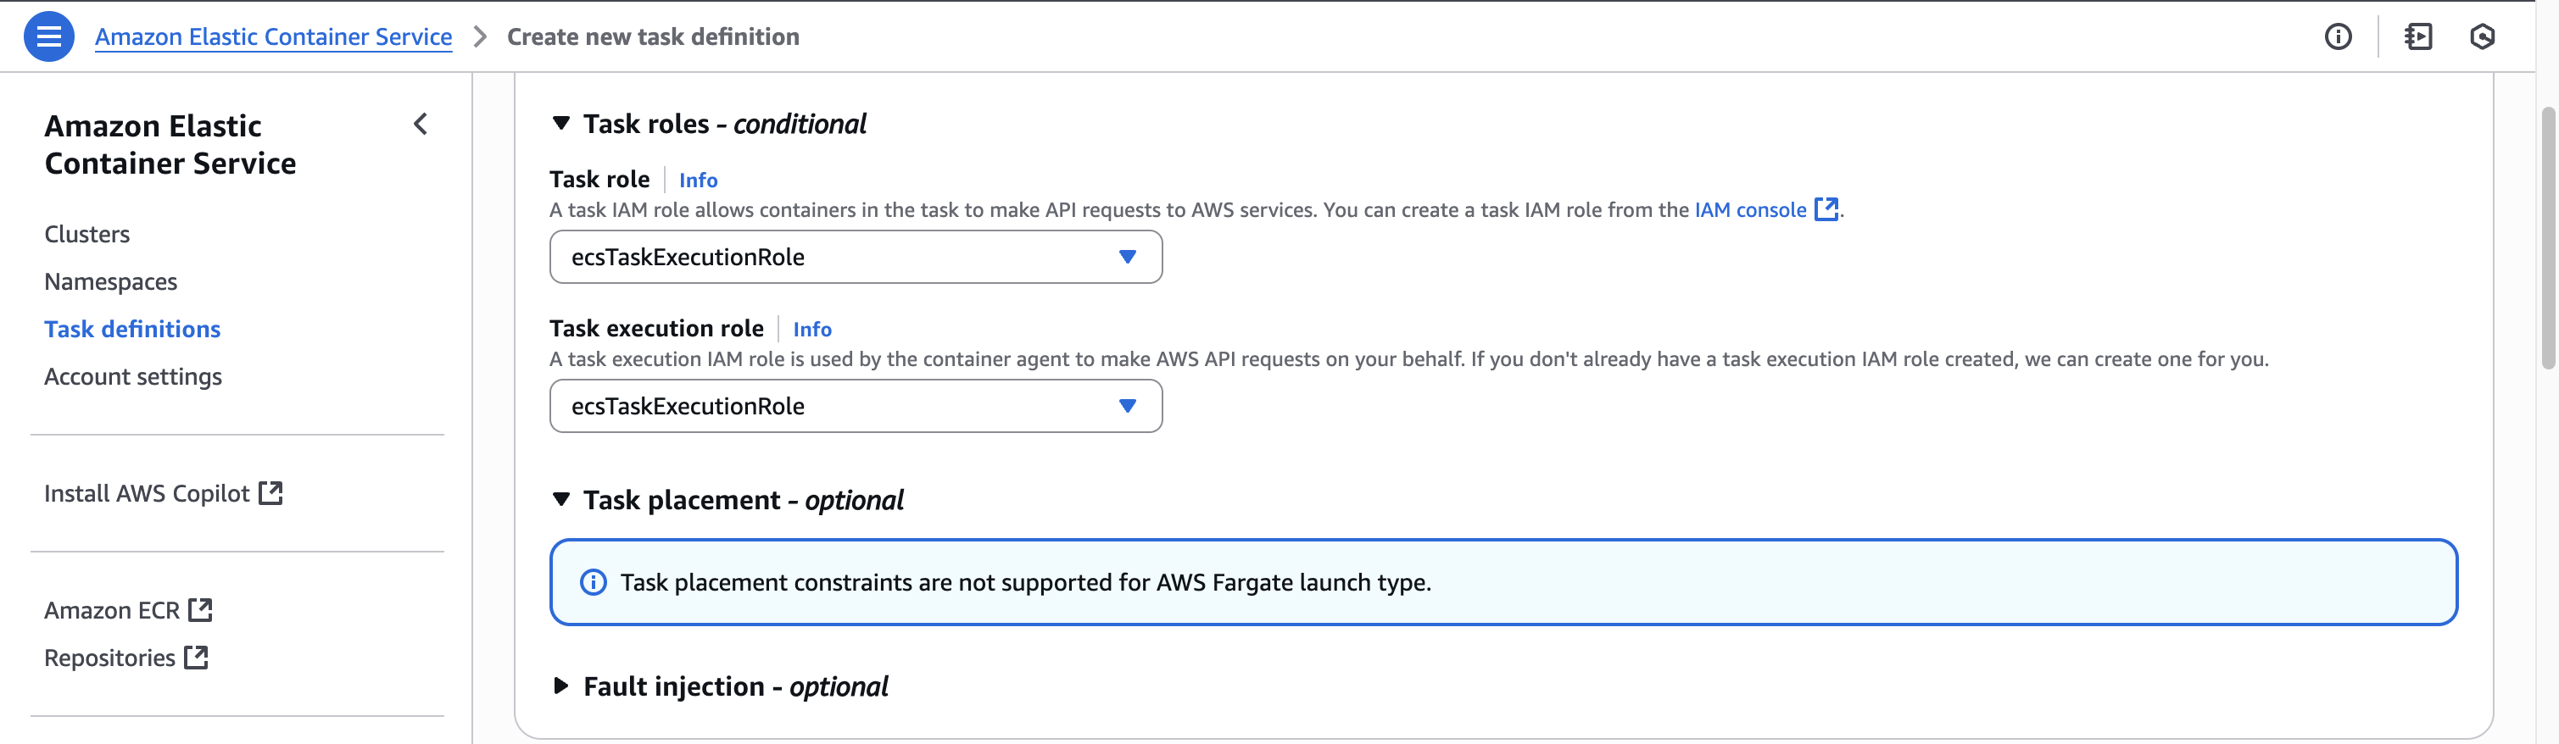Click the info circle icon in header

pos(2338,36)
